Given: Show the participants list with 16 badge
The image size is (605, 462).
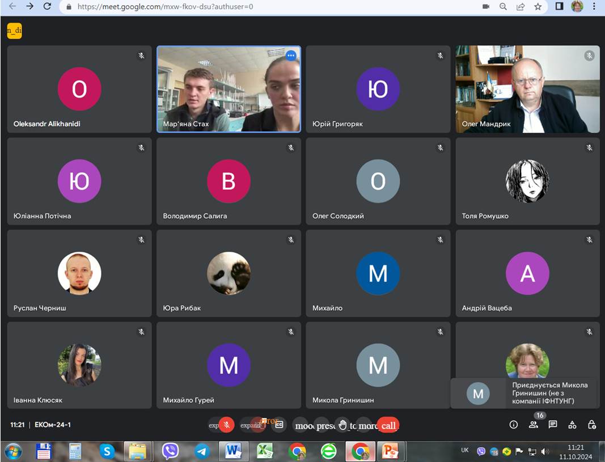Looking at the screenshot, I should tap(534, 425).
